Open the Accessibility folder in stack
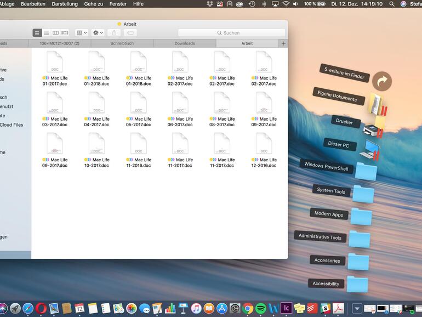 (357, 285)
